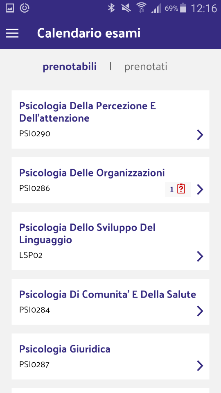Tap the Bluetooth status bar icon

[111, 8]
